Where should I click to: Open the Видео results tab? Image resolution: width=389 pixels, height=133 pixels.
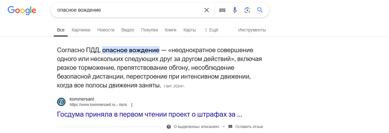(128, 30)
